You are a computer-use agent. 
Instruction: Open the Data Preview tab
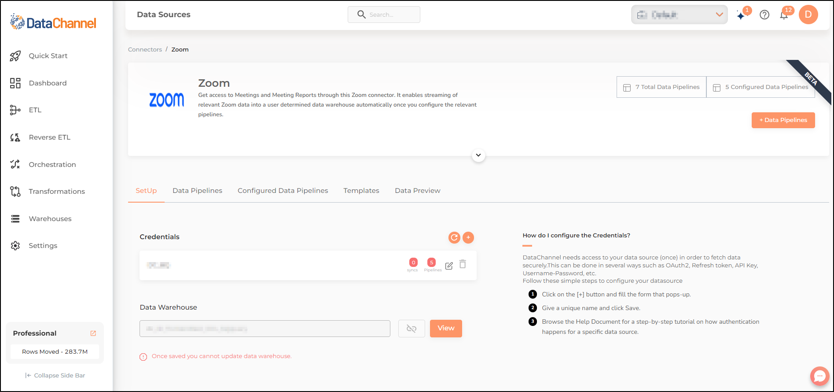coord(418,191)
